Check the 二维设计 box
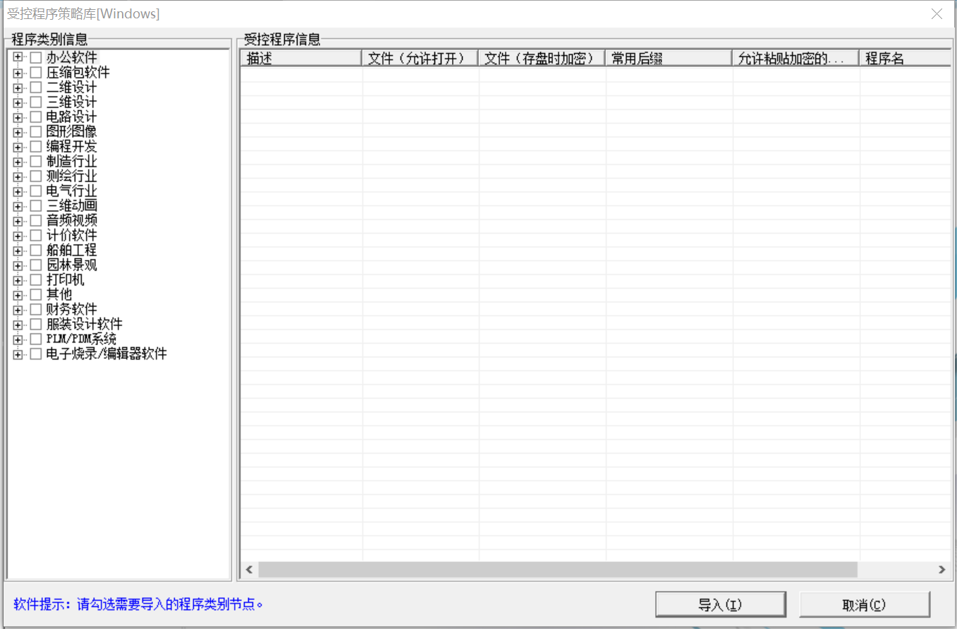 point(36,87)
